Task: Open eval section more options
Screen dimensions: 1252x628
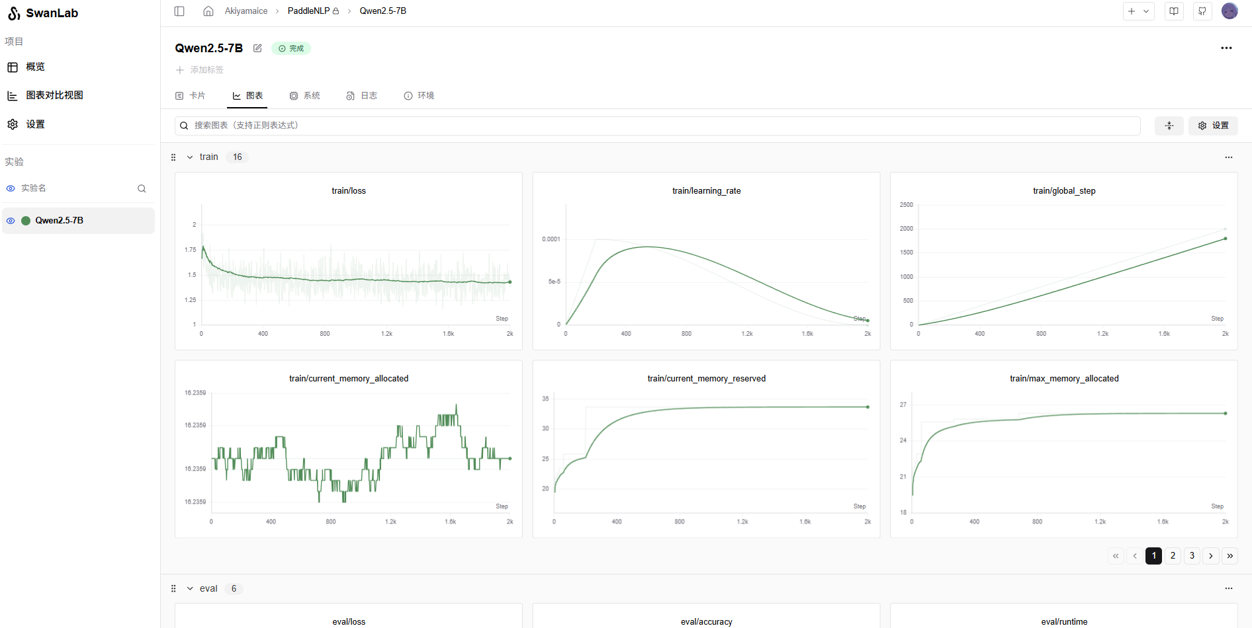Action: tap(1229, 588)
